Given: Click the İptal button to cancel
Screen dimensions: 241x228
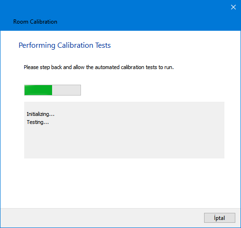Looking at the screenshot, I should 220,218.
